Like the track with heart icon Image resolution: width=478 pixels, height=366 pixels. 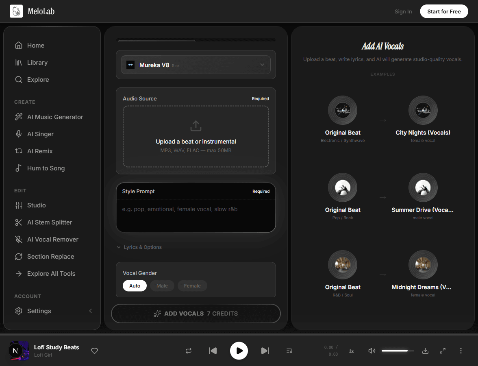point(94,351)
